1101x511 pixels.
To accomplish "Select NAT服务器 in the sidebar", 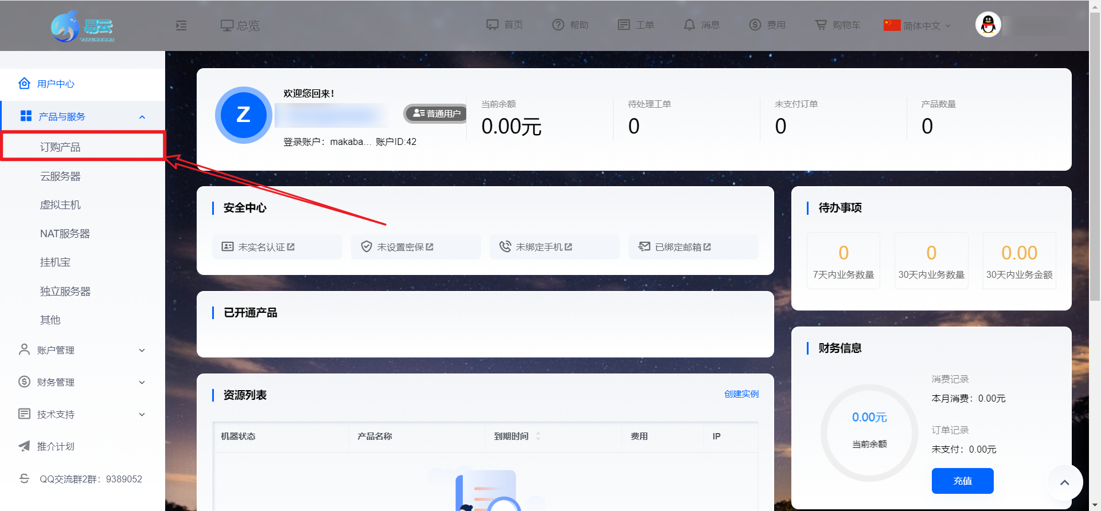I will 65,234.
